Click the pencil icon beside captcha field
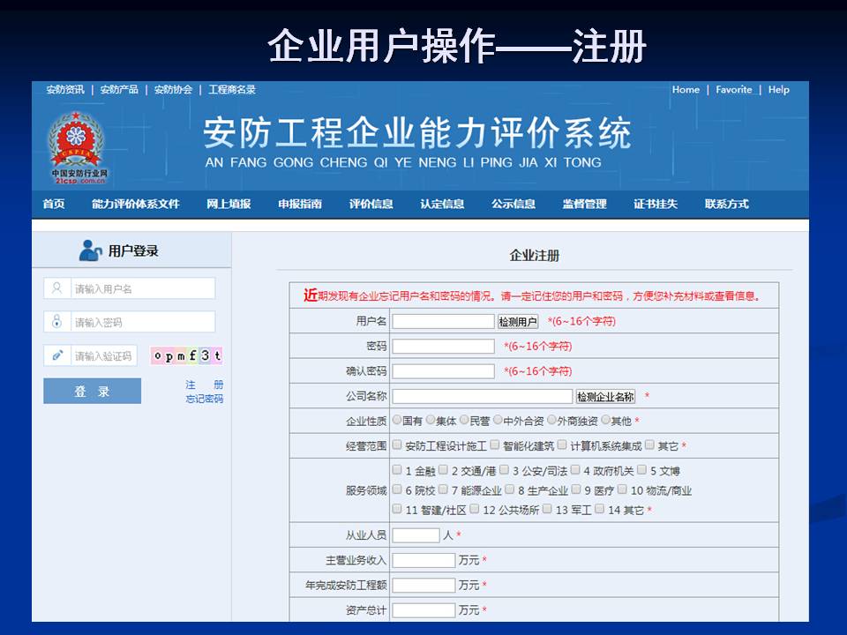Screen dimensions: 847x635 (56, 355)
